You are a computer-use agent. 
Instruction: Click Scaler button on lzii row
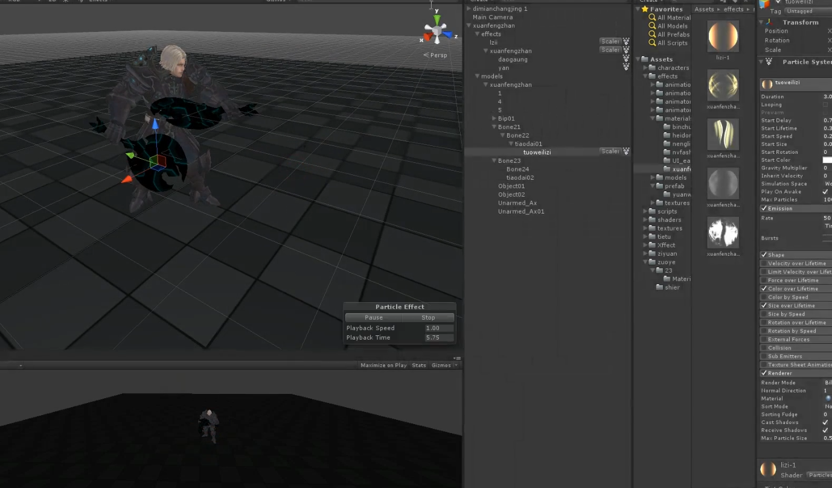(x=610, y=42)
